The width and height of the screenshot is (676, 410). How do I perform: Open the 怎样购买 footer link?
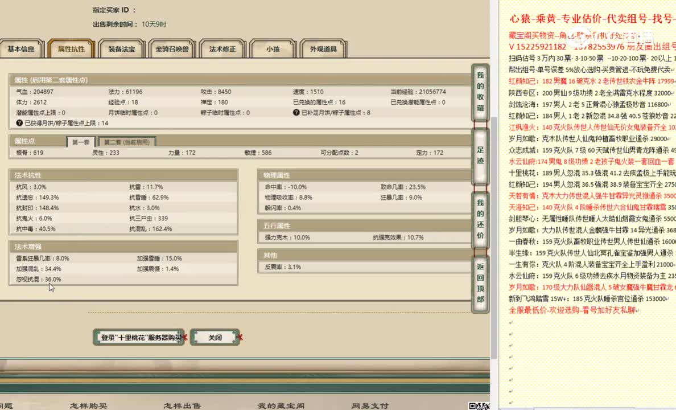coord(89,405)
